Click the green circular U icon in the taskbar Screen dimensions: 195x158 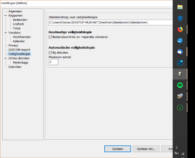tap(180, 107)
